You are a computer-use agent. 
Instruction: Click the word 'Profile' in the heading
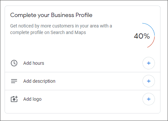pyautogui.click(x=84, y=15)
